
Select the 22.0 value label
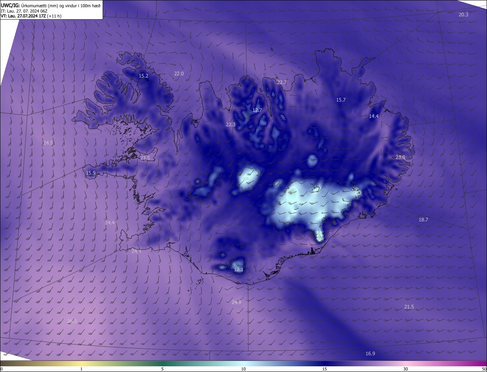coord(179,74)
